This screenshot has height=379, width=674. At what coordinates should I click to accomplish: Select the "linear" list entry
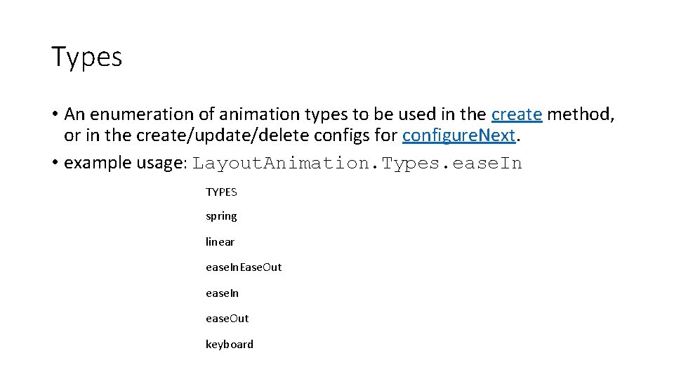tap(220, 241)
